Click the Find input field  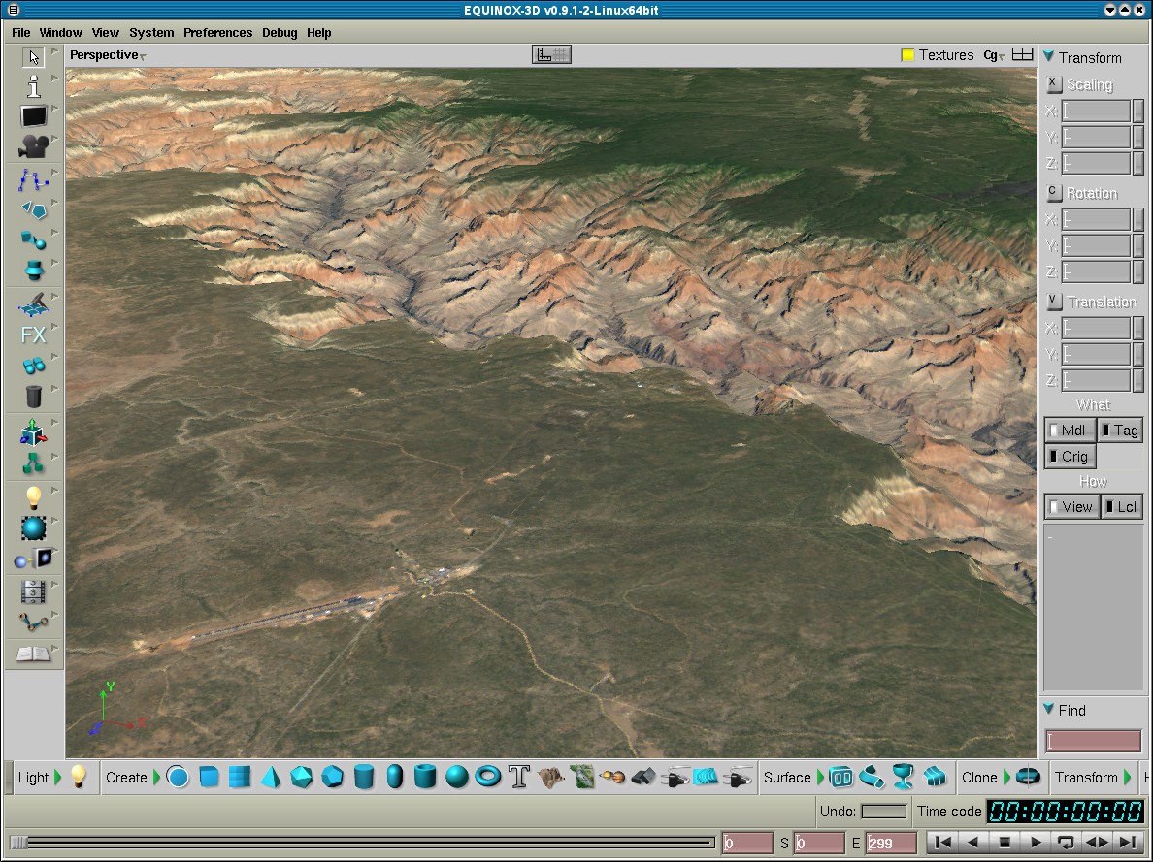click(1093, 742)
